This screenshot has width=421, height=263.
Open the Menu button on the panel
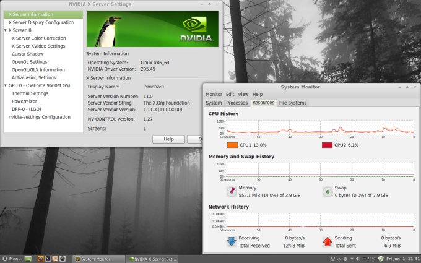[12, 259]
